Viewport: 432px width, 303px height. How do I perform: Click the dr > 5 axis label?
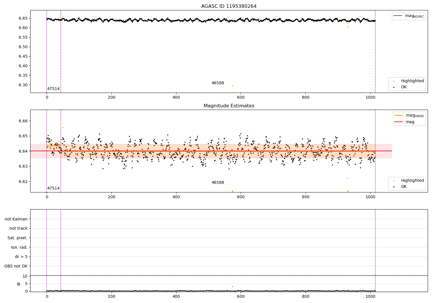21,257
